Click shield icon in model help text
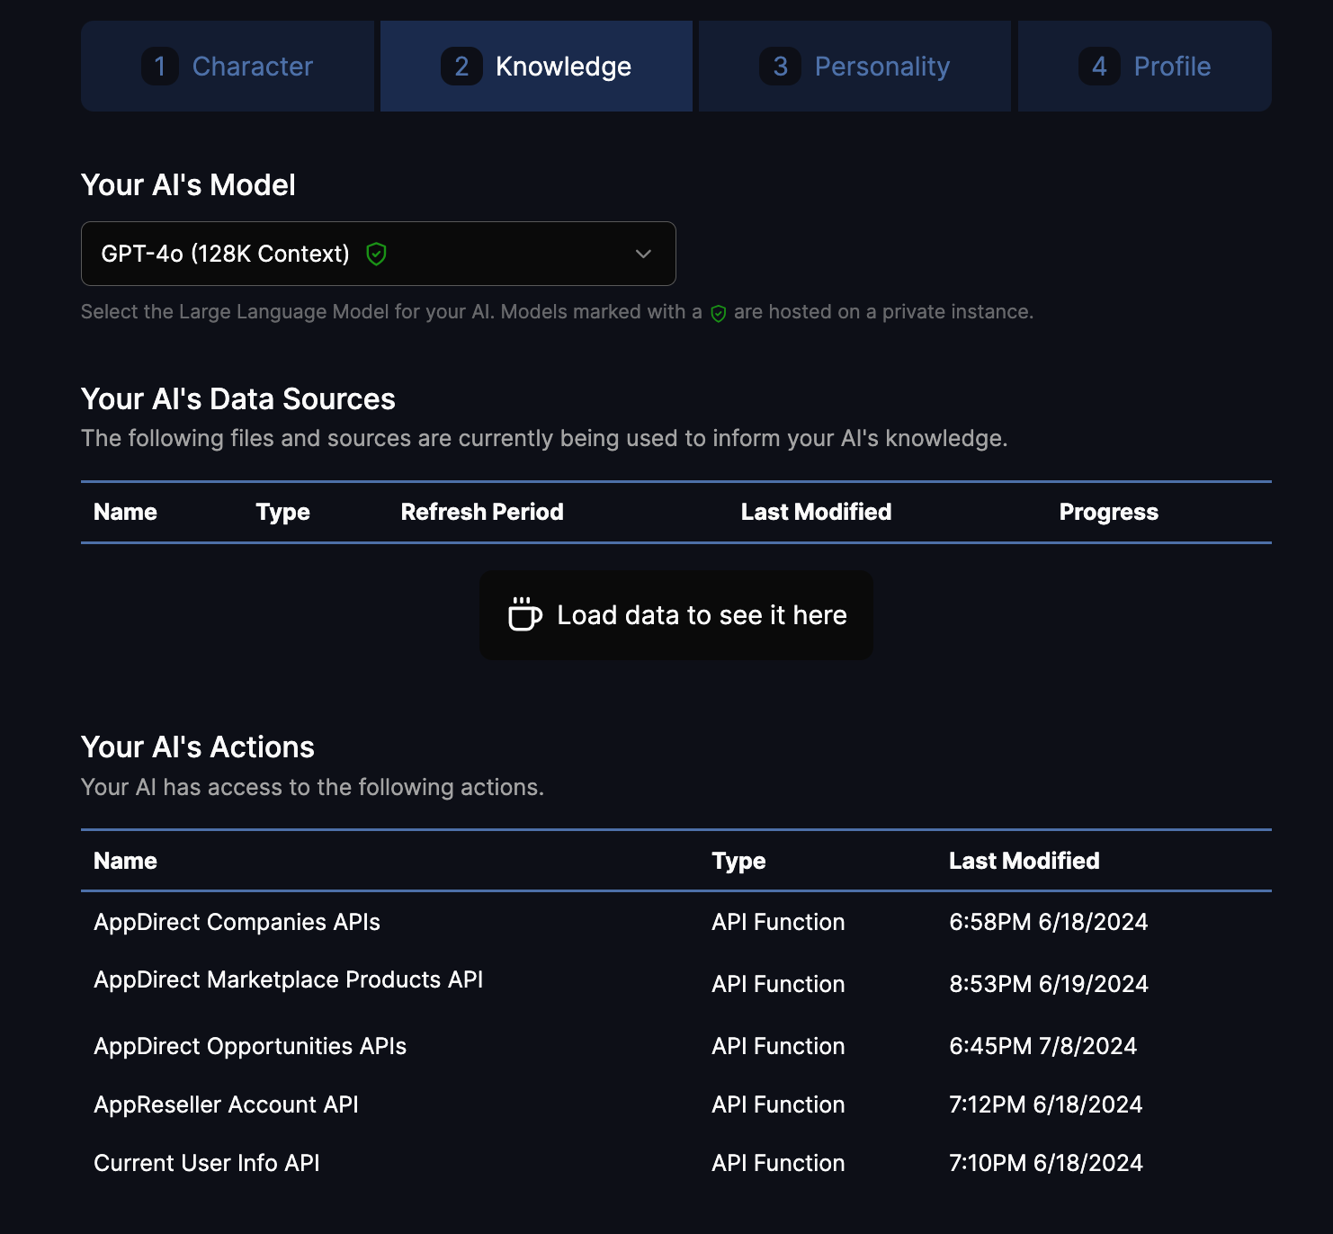The image size is (1333, 1234). pos(719,313)
